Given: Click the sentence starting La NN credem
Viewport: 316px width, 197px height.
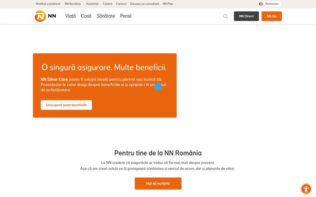Looking at the screenshot, I should click(x=158, y=162).
